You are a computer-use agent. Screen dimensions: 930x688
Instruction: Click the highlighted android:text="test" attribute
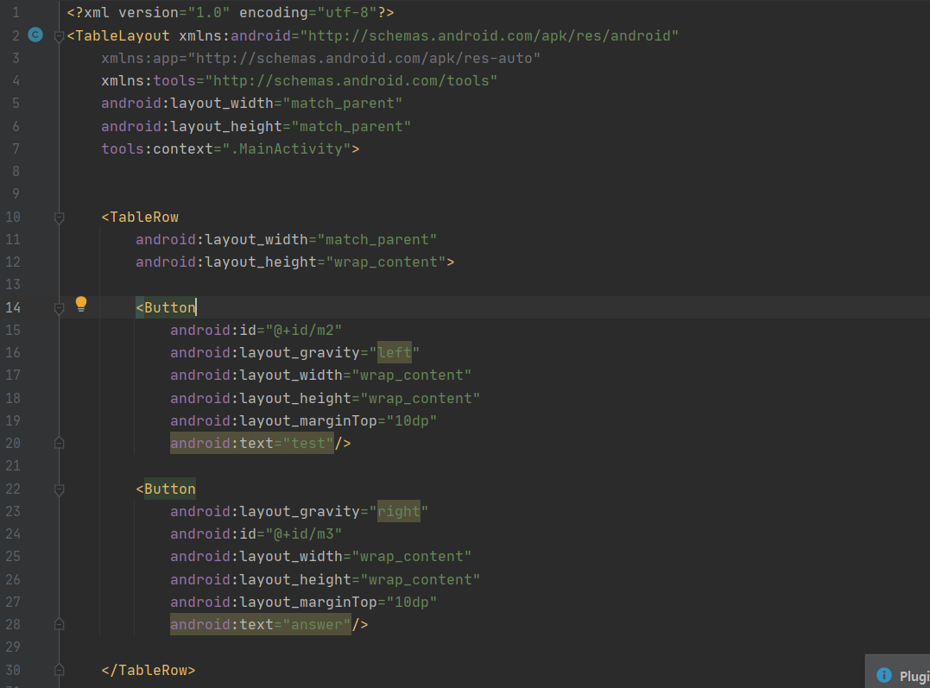(252, 443)
